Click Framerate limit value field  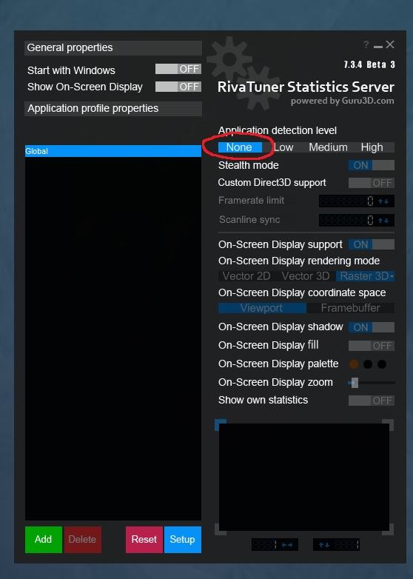click(346, 201)
